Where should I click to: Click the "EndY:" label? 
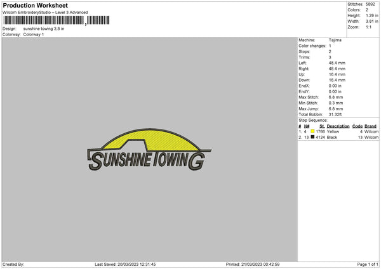point(304,91)
